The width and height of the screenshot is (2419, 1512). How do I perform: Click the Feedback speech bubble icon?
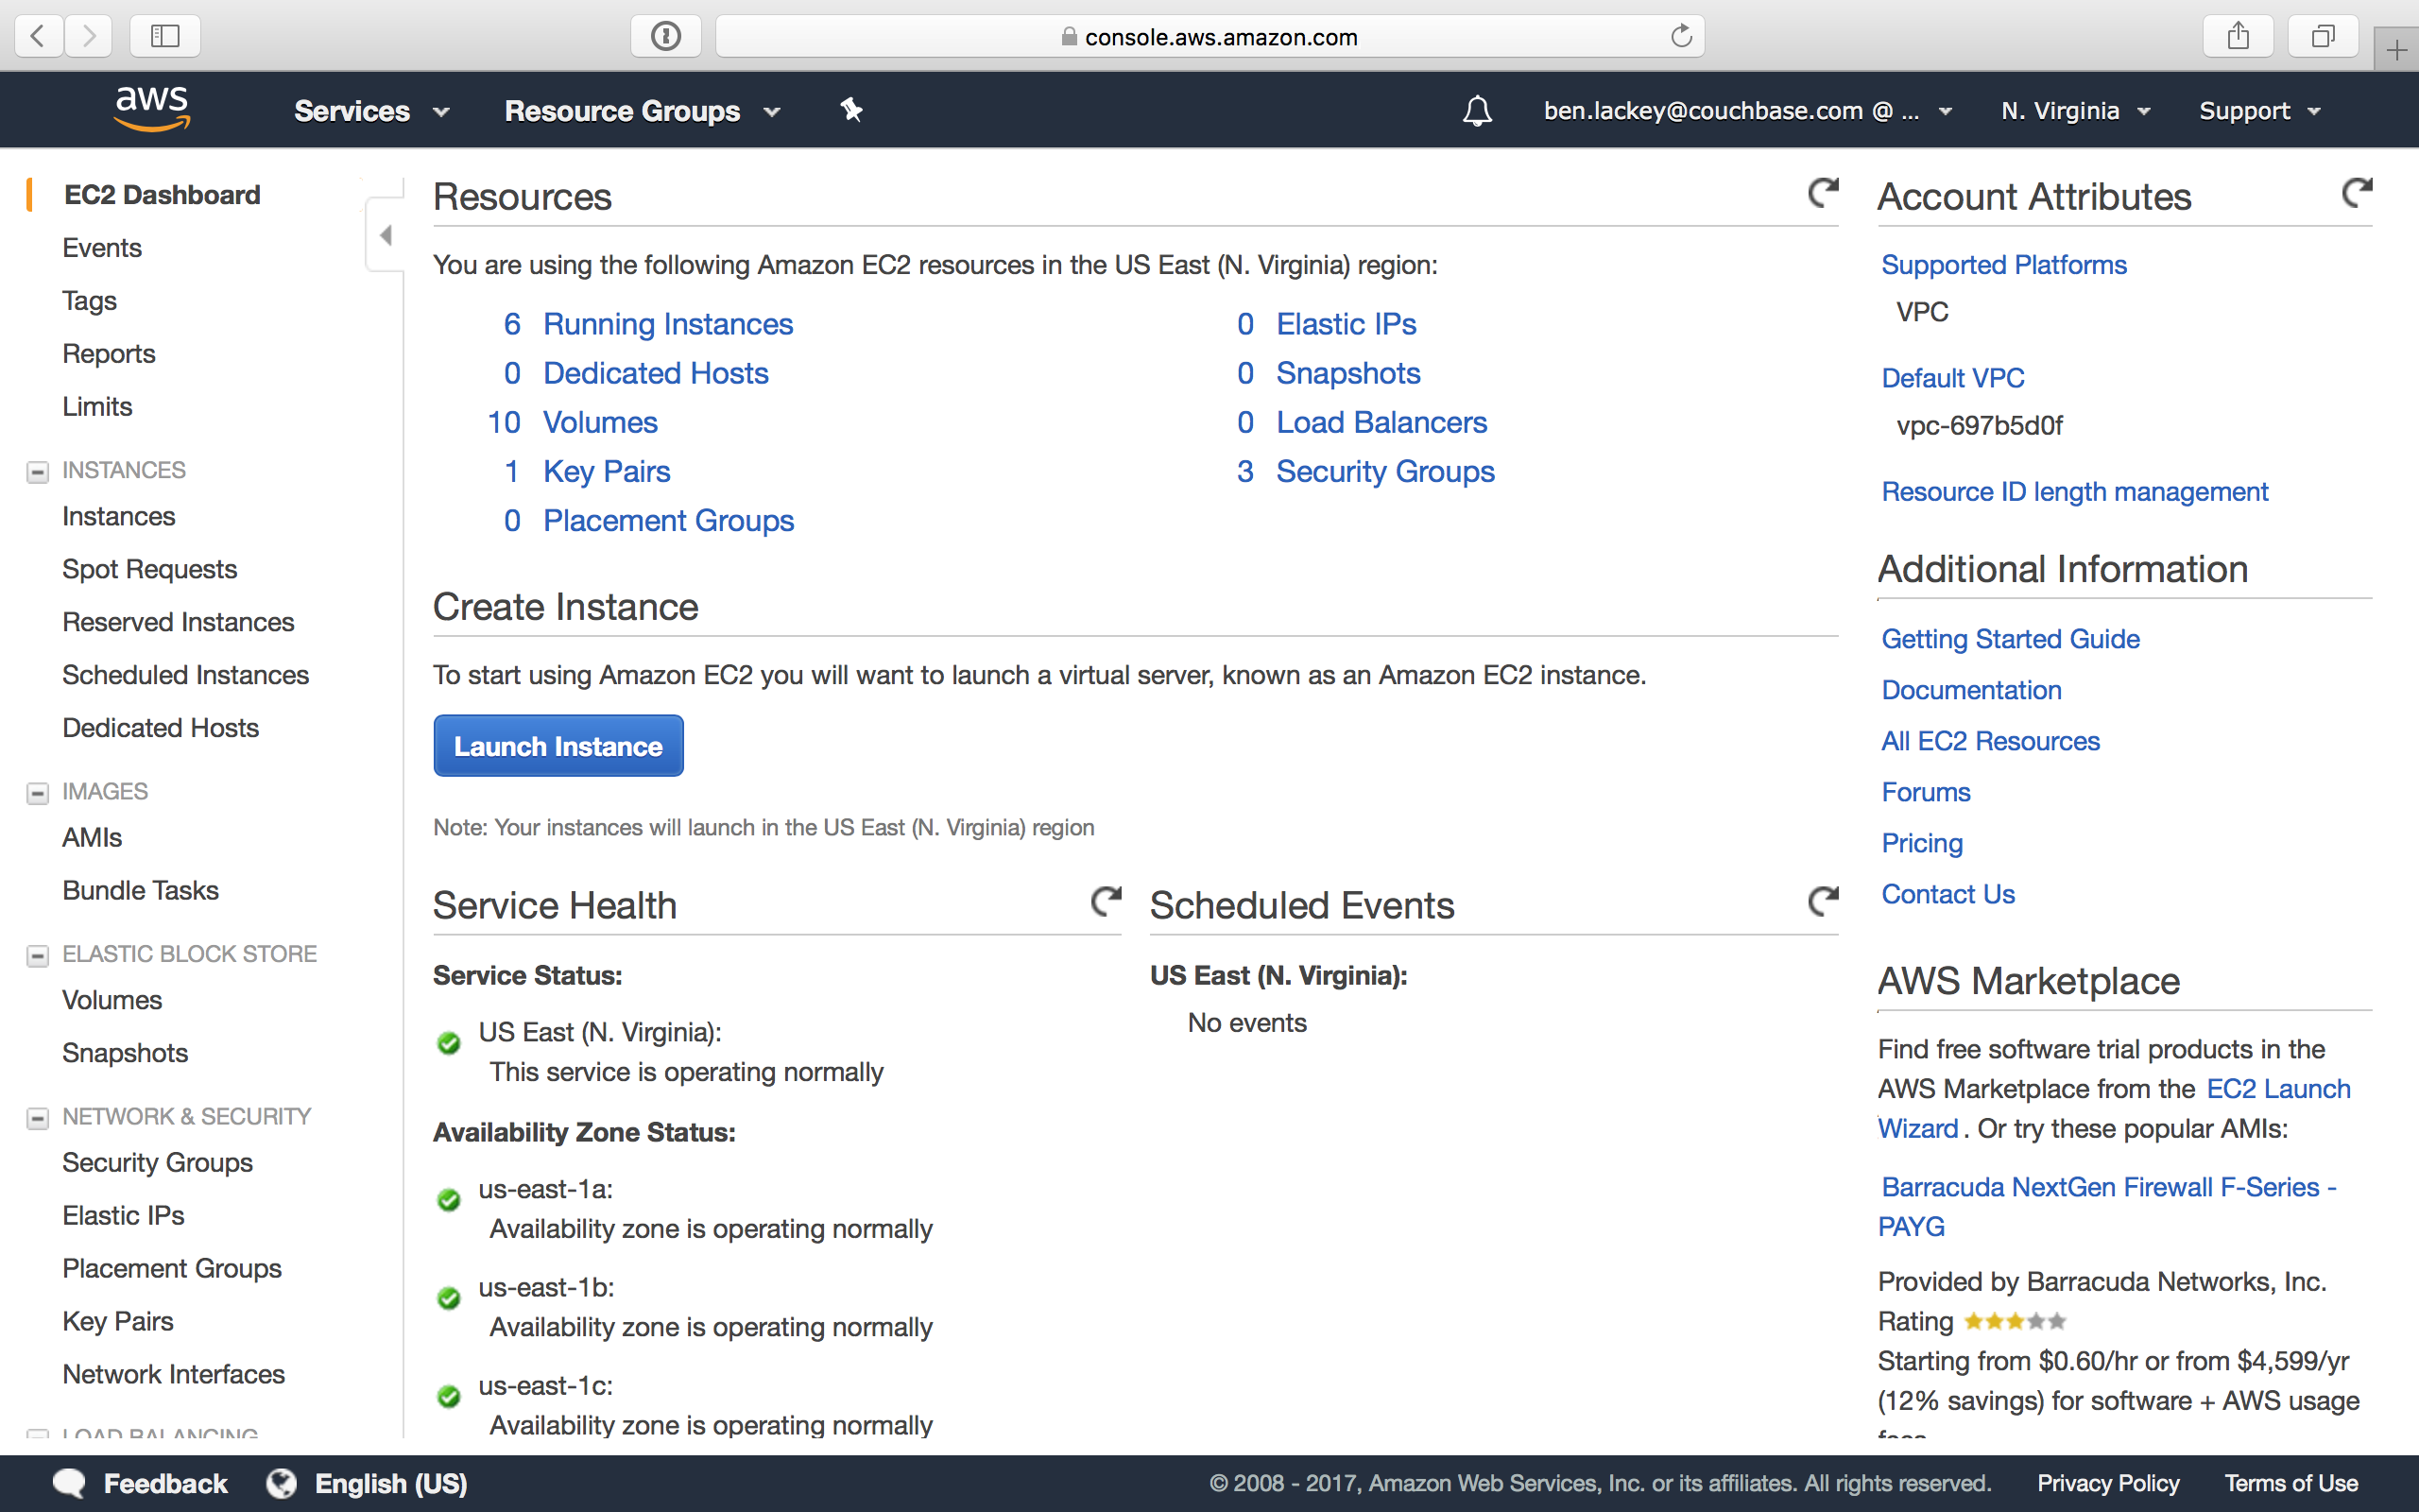[69, 1483]
